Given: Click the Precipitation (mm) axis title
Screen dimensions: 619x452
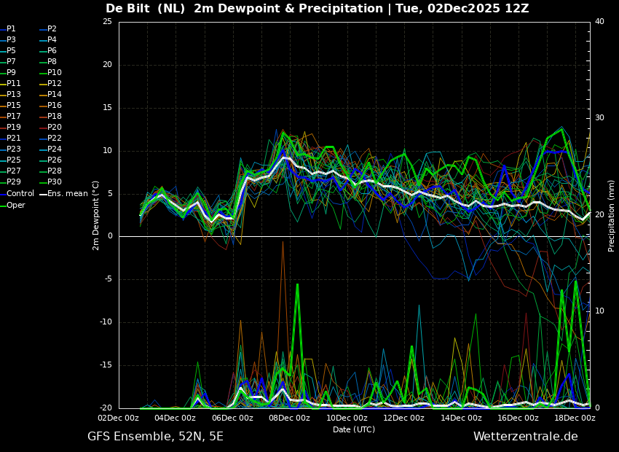Looking at the screenshot, I should coord(612,216).
